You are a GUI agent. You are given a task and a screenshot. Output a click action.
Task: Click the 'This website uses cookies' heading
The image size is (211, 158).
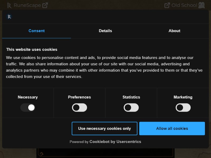32,50
